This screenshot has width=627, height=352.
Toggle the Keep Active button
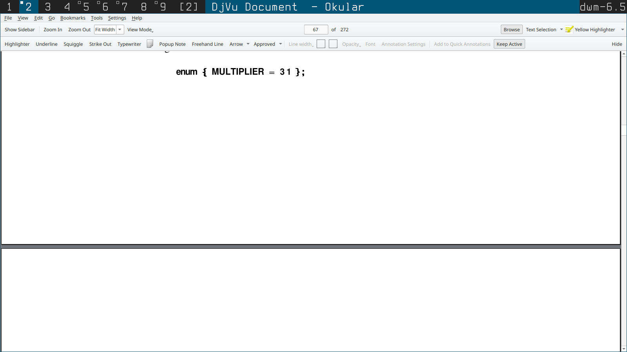pos(509,44)
